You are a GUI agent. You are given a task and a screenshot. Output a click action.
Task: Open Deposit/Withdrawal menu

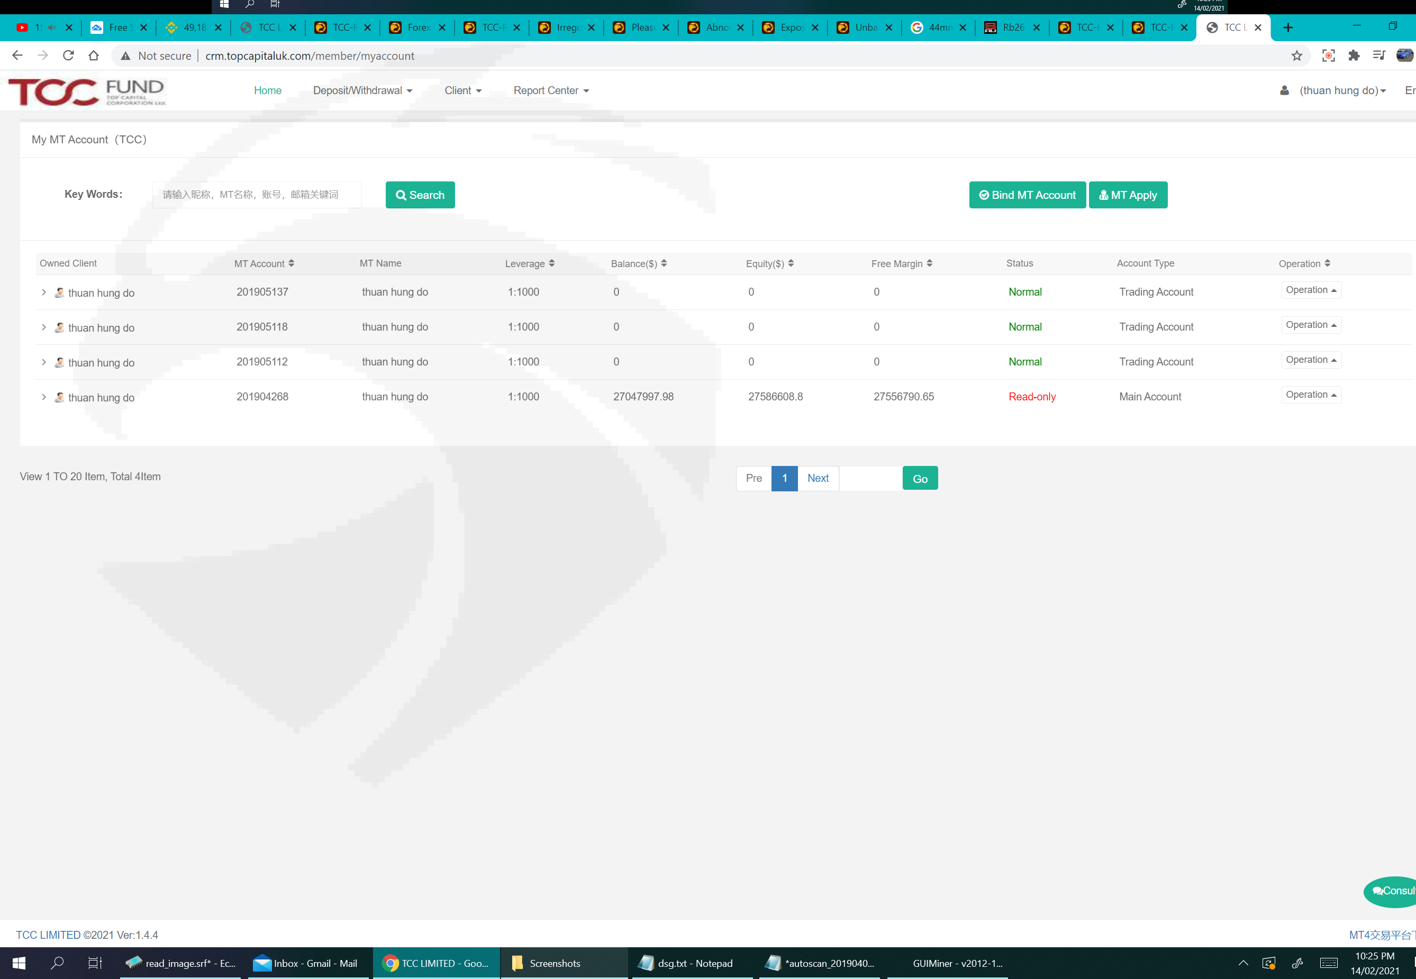(x=362, y=91)
